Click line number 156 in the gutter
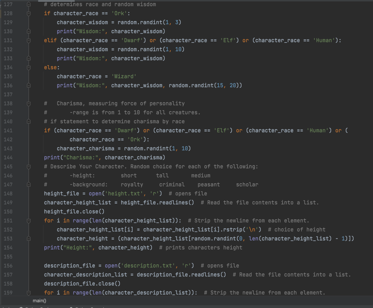 (8, 265)
